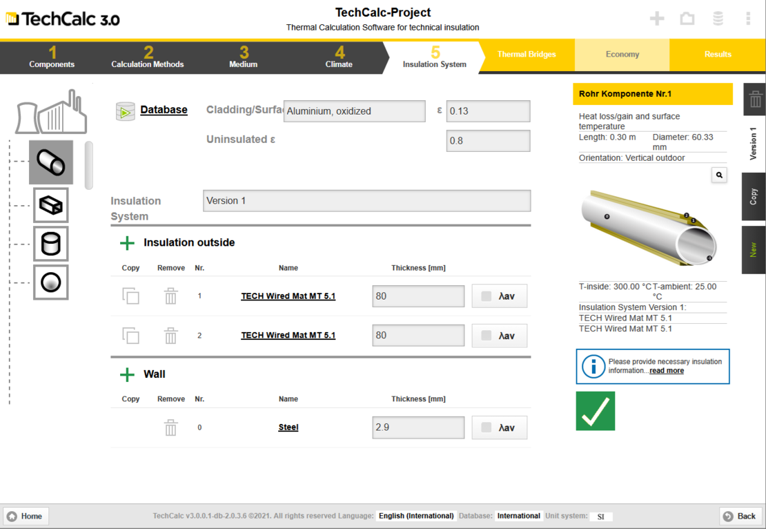Open second TECH Wired Mat MT 5.1 link
Viewport: 766px width, 529px height.
pos(288,336)
